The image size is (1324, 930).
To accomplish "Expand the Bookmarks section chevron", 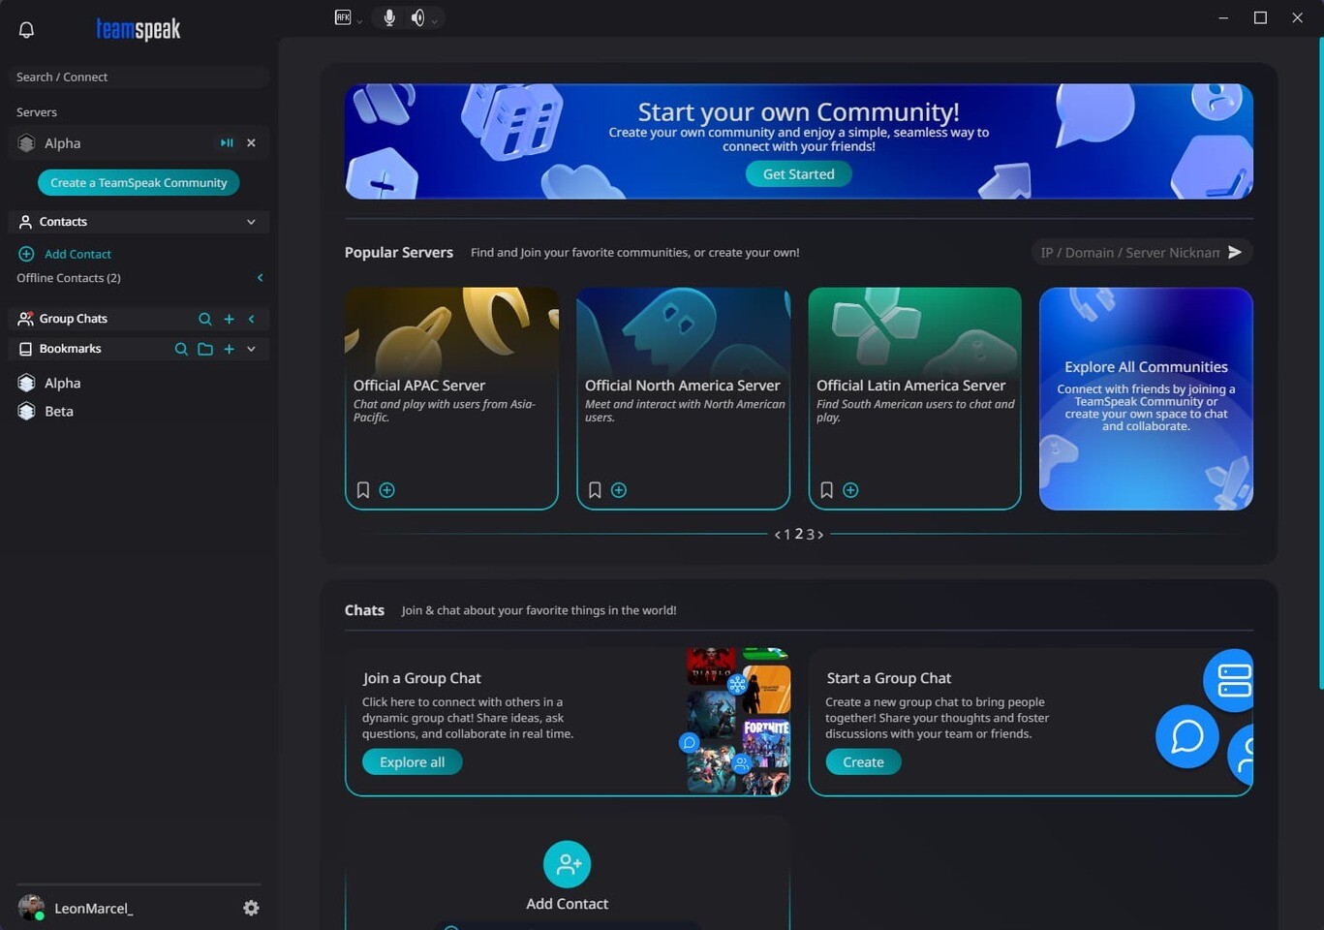I will (x=251, y=349).
